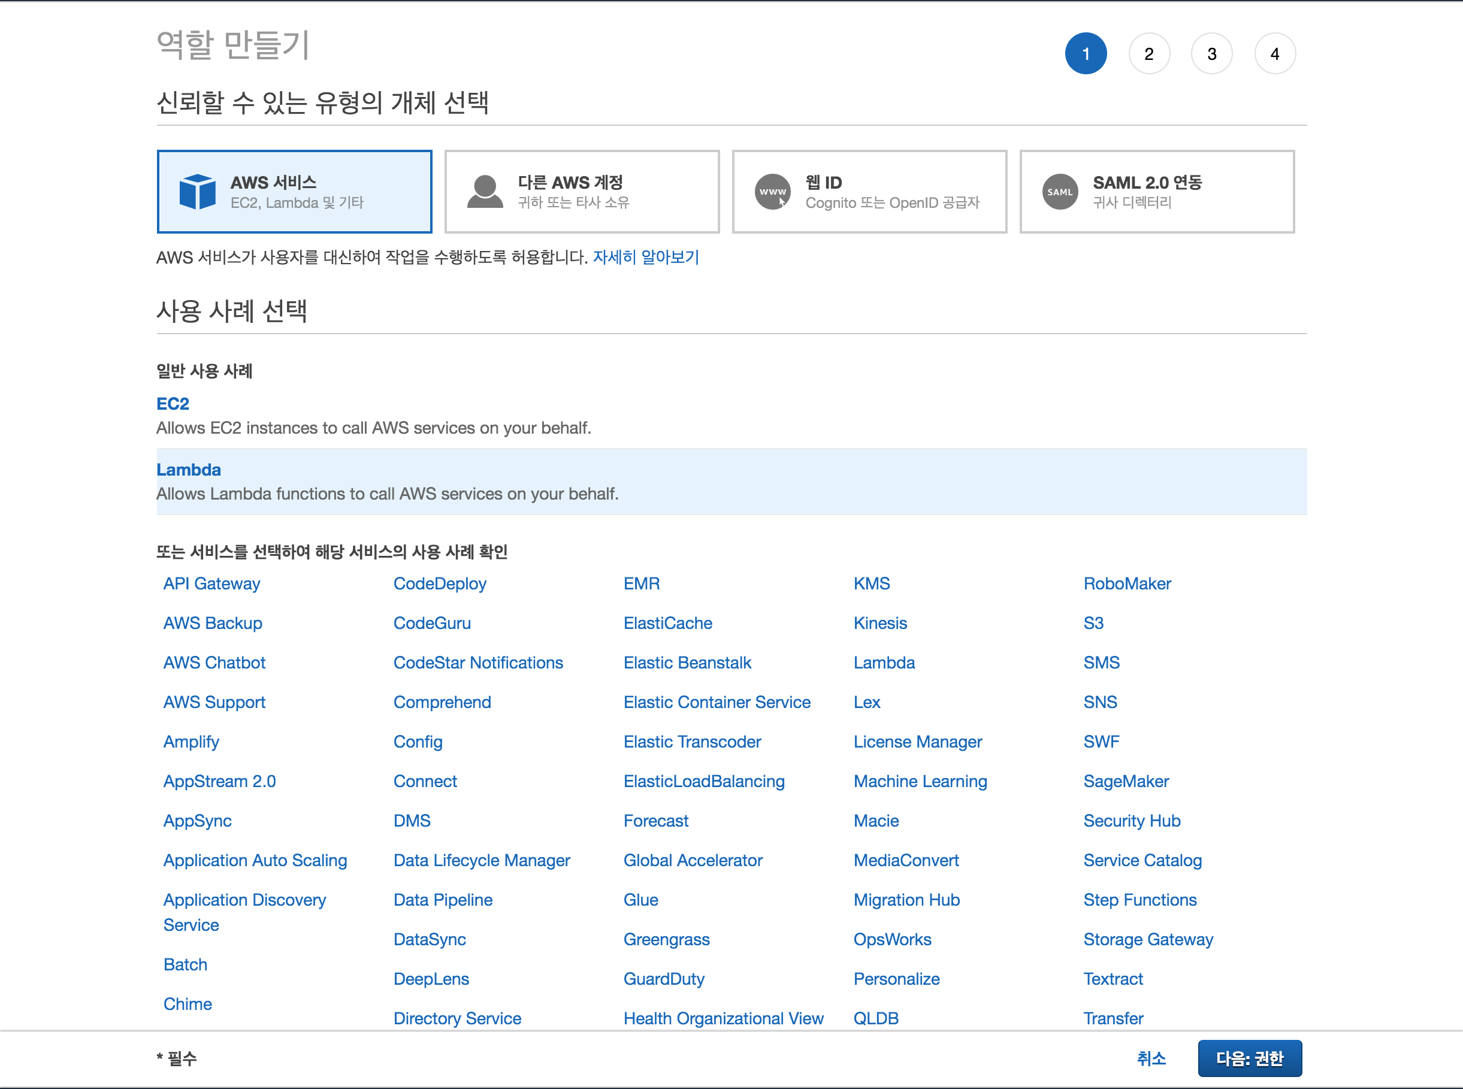Click the AWS service cube icon

[x=197, y=192]
